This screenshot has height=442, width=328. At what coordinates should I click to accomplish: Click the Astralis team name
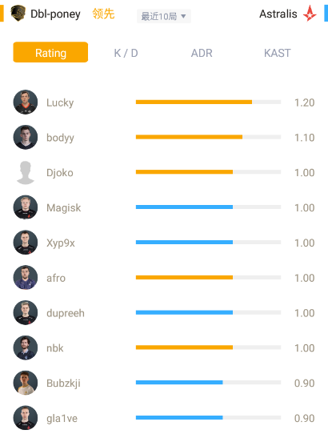tap(278, 14)
